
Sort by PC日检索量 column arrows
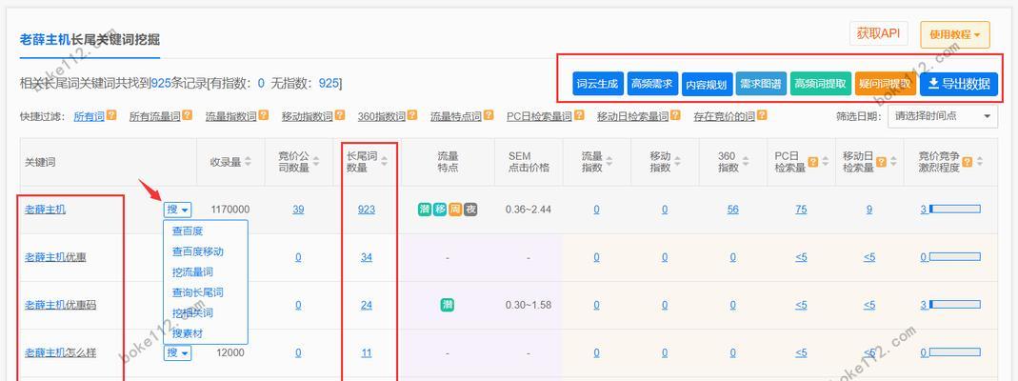click(x=825, y=162)
